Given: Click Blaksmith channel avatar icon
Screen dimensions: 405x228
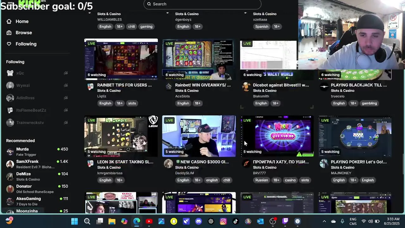Looking at the screenshot, I should 246,87.
